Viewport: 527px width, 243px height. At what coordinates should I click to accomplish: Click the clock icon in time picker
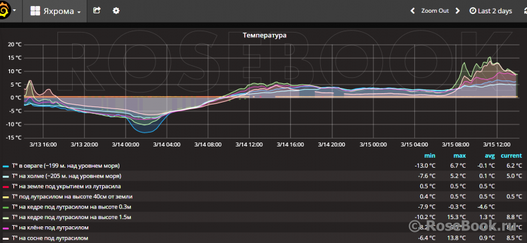[x=472, y=11]
